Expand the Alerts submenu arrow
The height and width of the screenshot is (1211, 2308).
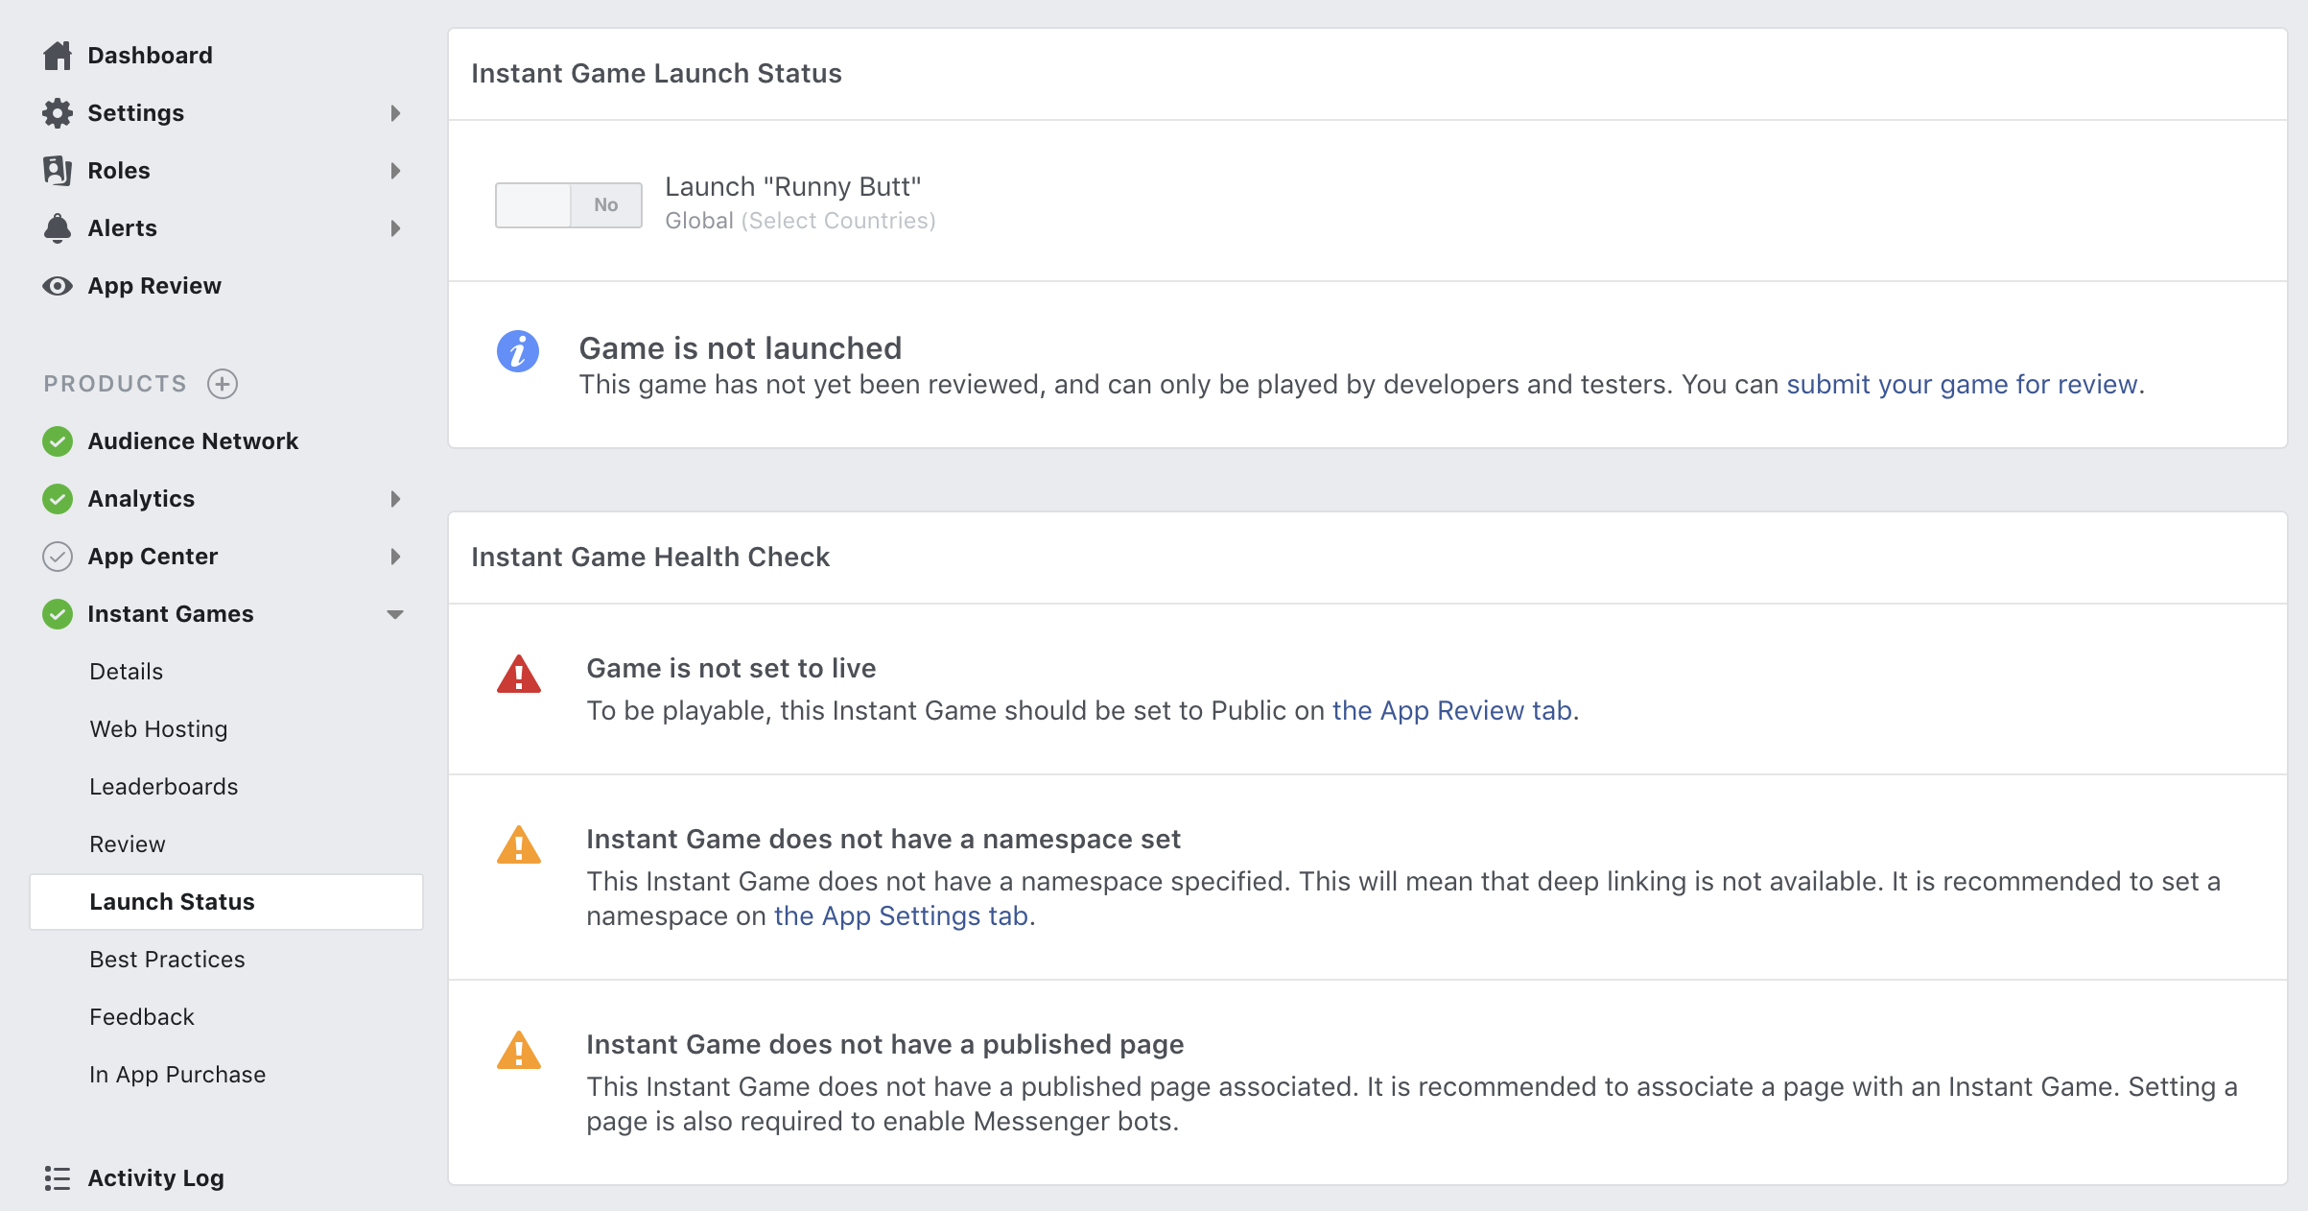[x=395, y=228]
